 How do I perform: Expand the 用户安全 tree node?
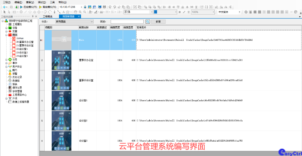[6, 66]
